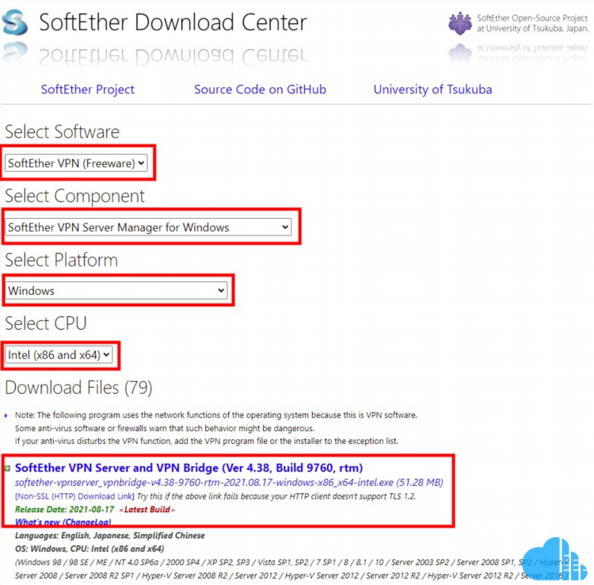The height and width of the screenshot is (585, 594).
Task: Click the note about VPN network functions
Action: pyautogui.click(x=216, y=415)
